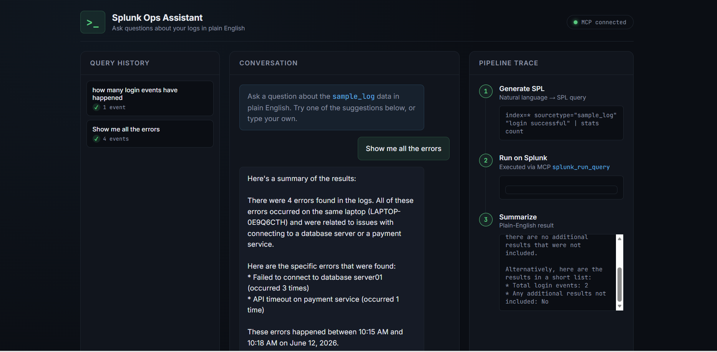The width and height of the screenshot is (717, 352).
Task: Click the splunk_run_query link text
Action: pos(581,167)
